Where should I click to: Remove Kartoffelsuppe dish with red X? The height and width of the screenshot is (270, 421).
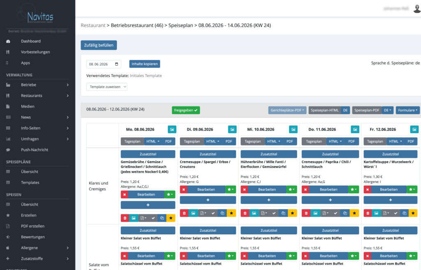(x=367, y=189)
